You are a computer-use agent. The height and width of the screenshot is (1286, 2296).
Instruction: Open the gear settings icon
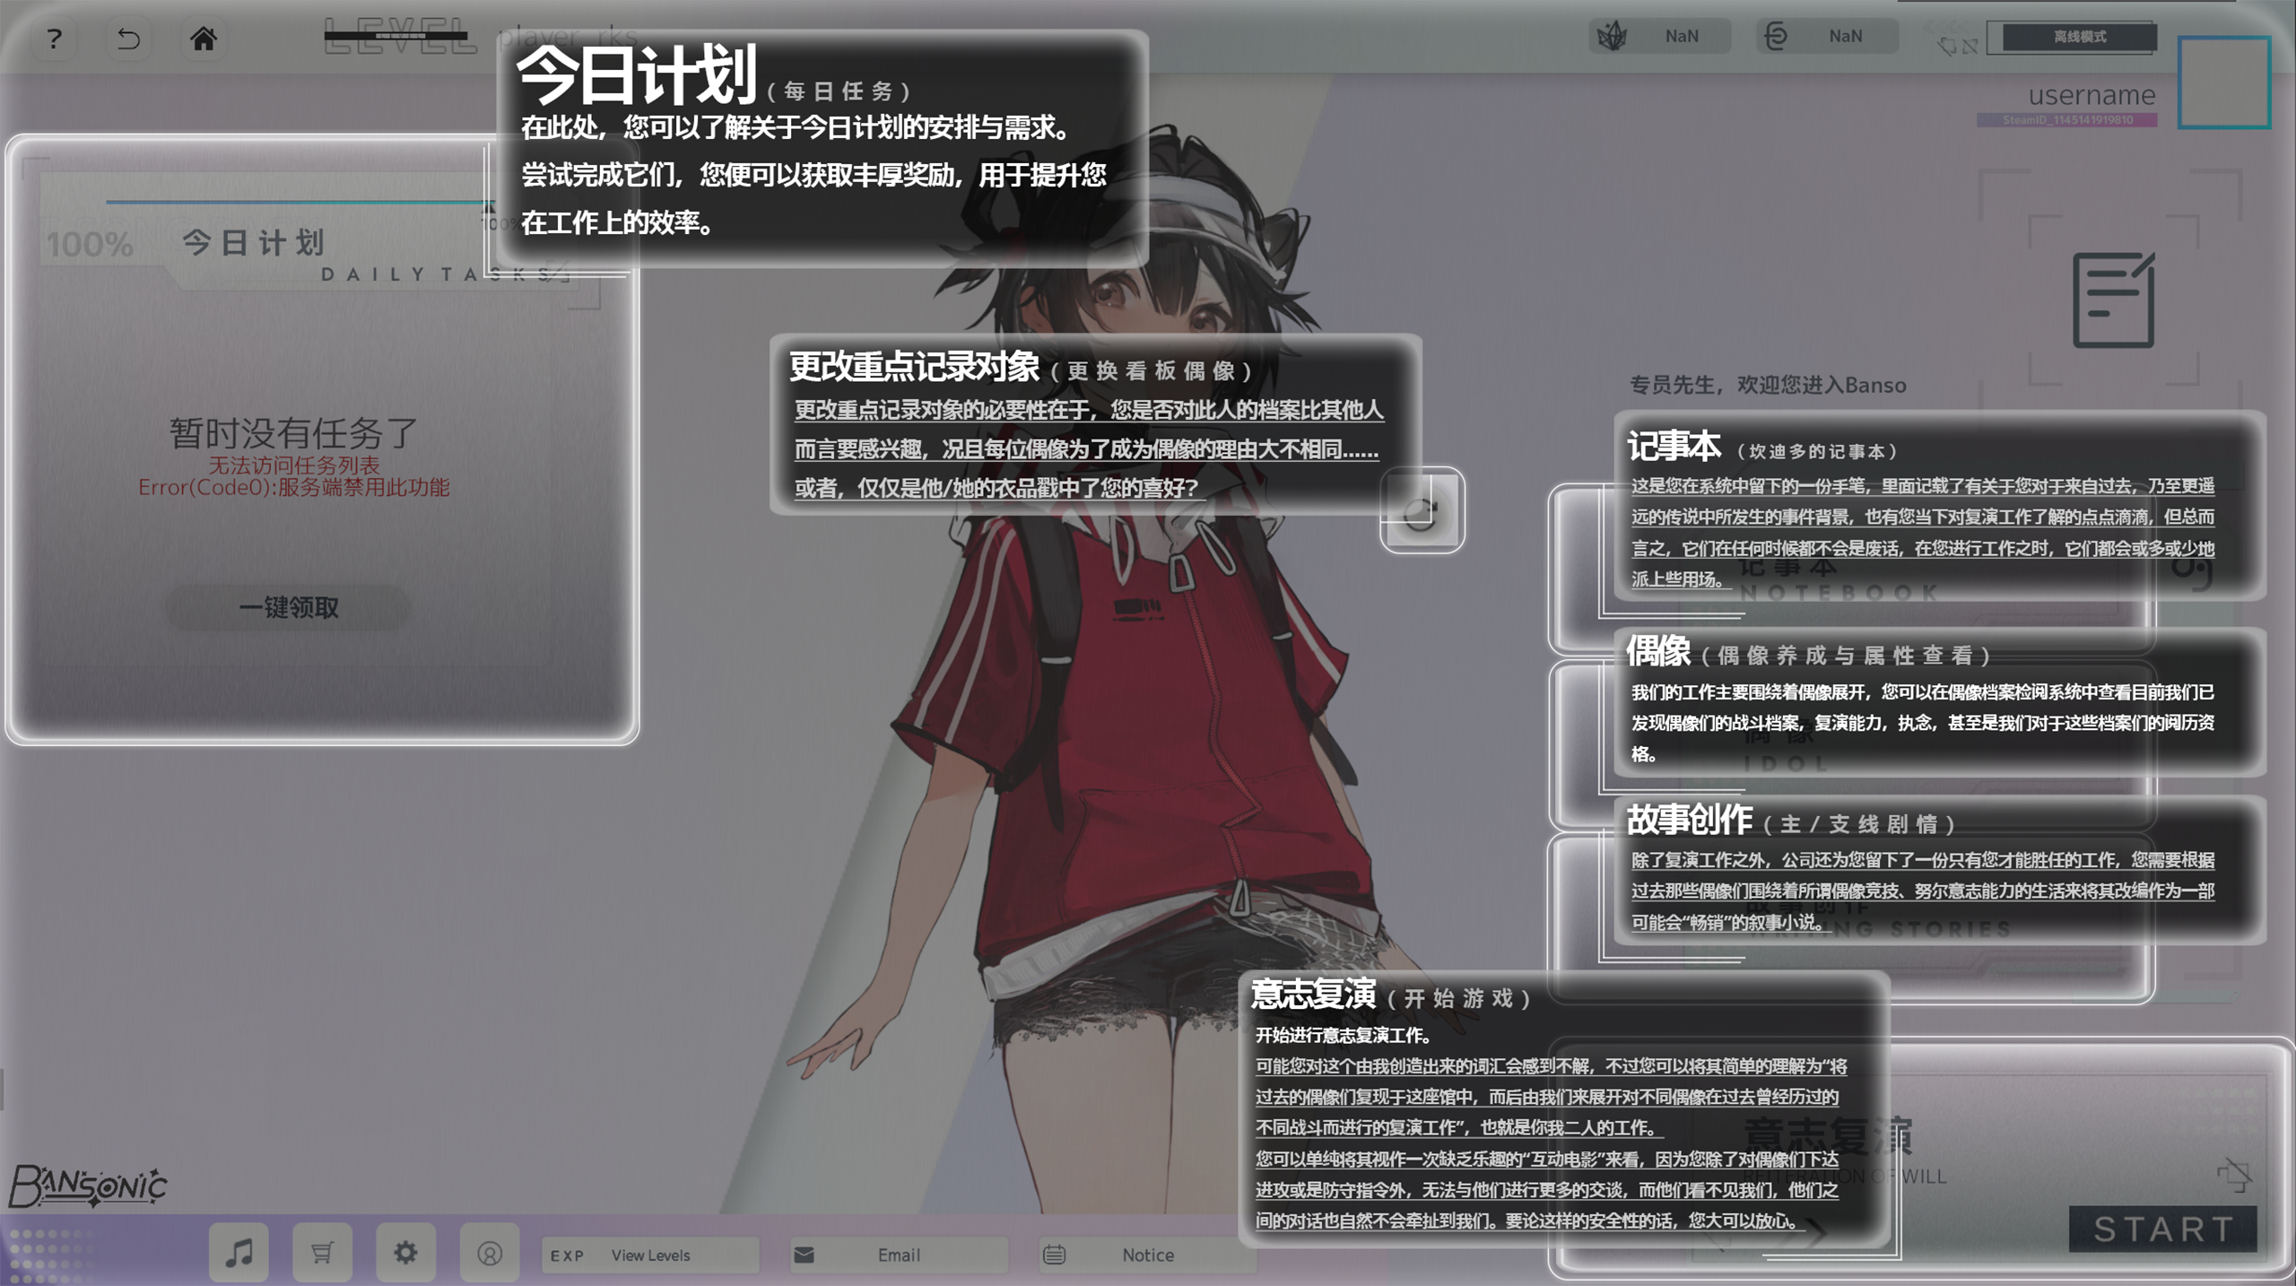(x=405, y=1252)
